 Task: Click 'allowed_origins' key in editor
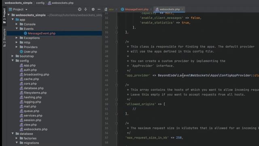pos(140,104)
